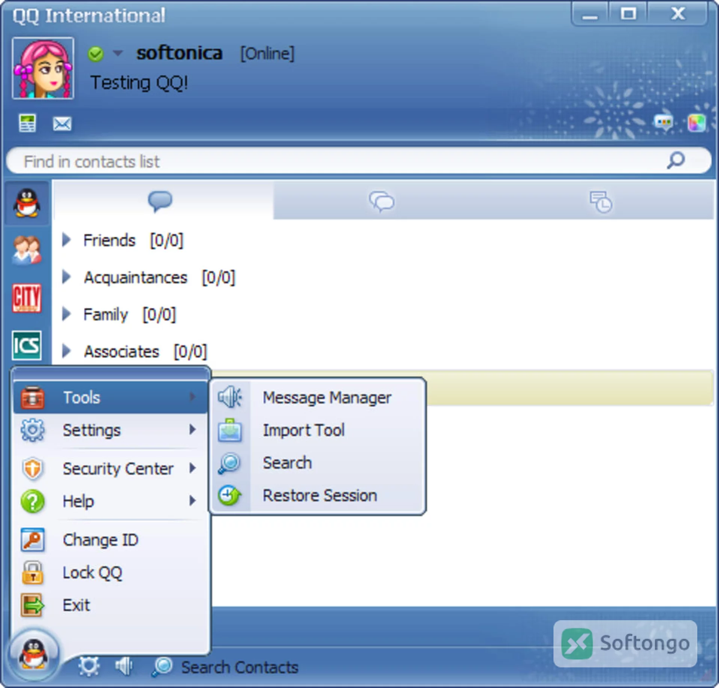The image size is (719, 688).
Task: Switch to the contacts chat bubble tab
Action: coord(160,201)
